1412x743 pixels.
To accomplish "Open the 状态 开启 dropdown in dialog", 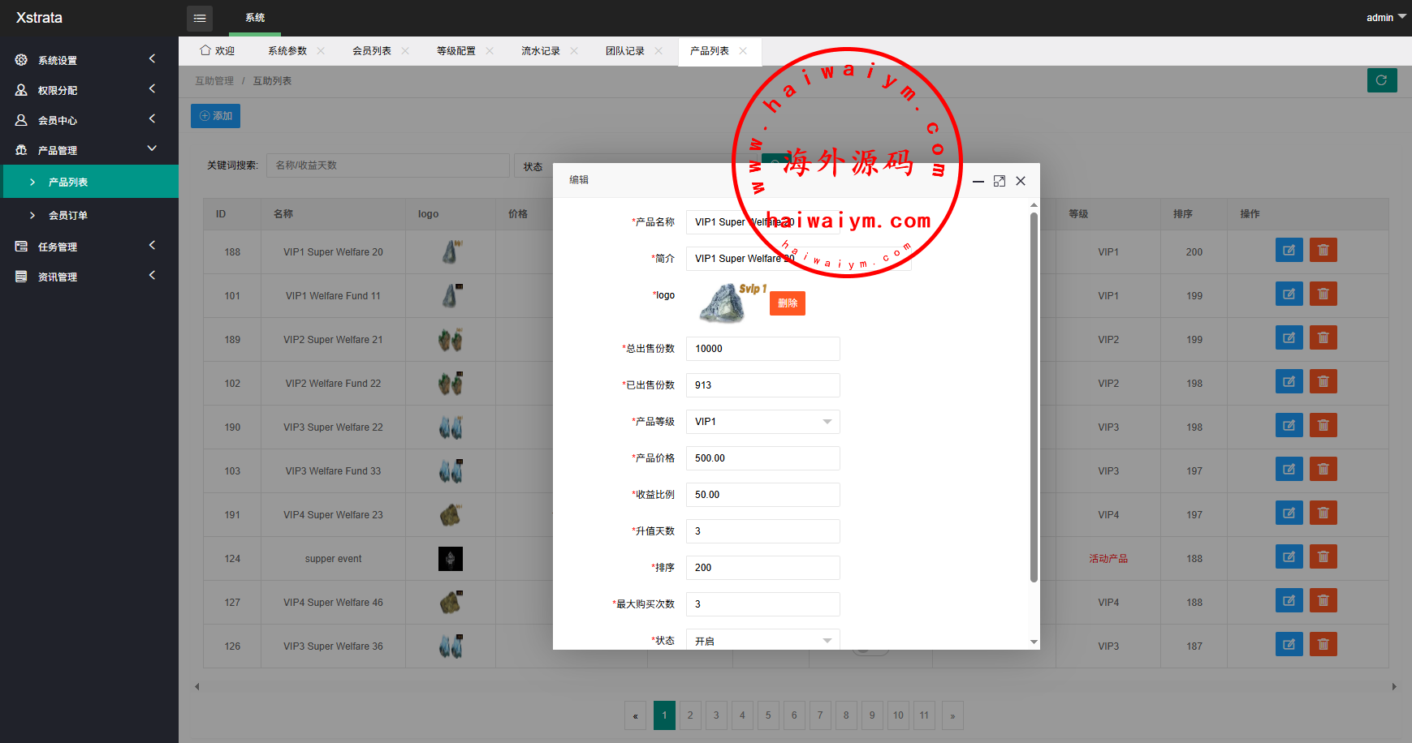I will tap(762, 640).
